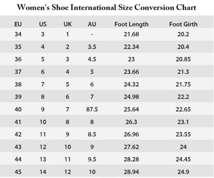
Task: Click the foot length value 24.32
Action: [131, 84]
